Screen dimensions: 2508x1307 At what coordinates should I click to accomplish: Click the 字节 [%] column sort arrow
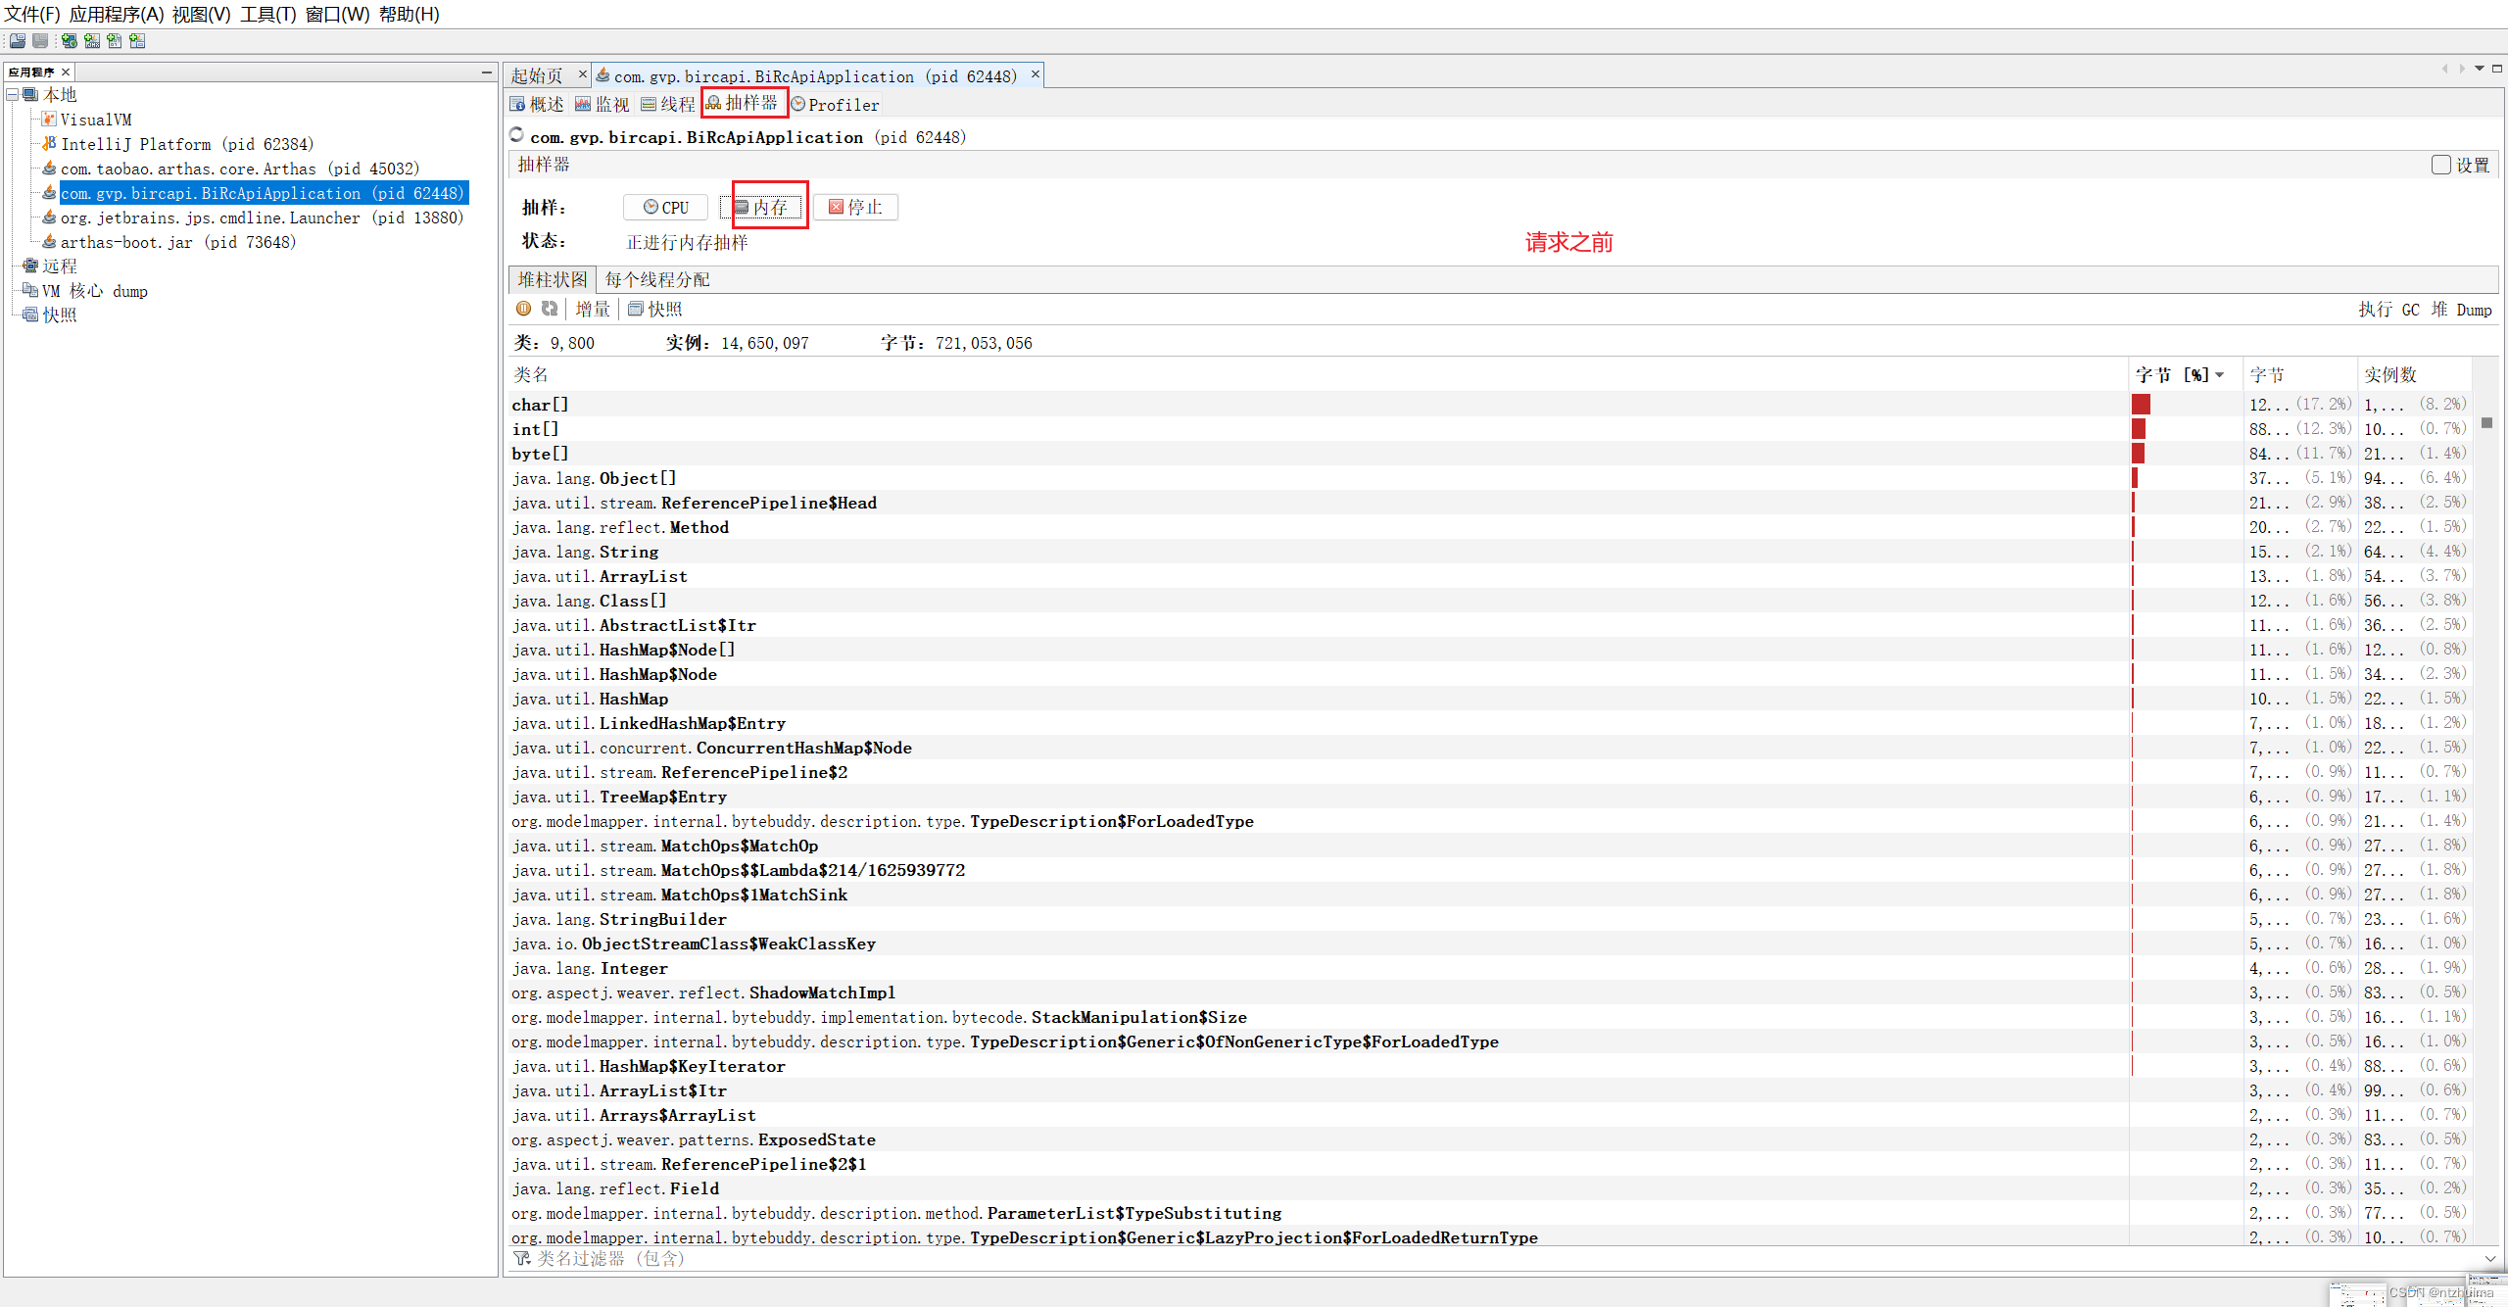click(2219, 375)
